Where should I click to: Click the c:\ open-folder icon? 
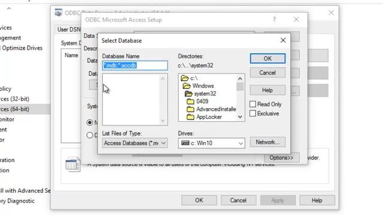tap(185, 78)
